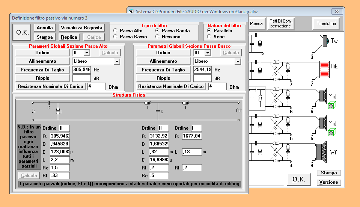Screen dimensions: 360x207
Task: Click L field showing ,32
Action: pyautogui.click(x=159, y=152)
